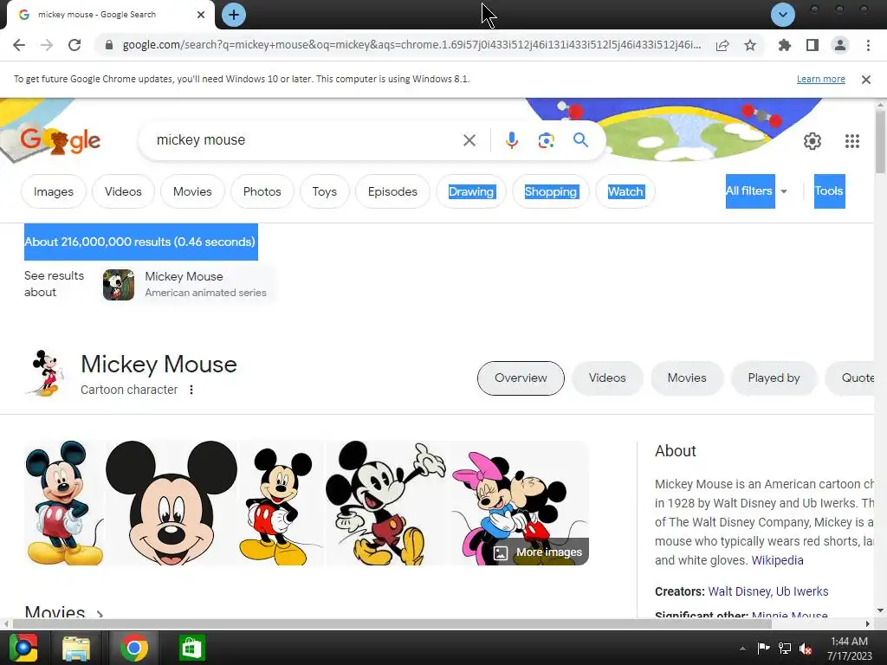Dismiss the Windows update notification bar
This screenshot has height=665, width=887.
tap(865, 80)
